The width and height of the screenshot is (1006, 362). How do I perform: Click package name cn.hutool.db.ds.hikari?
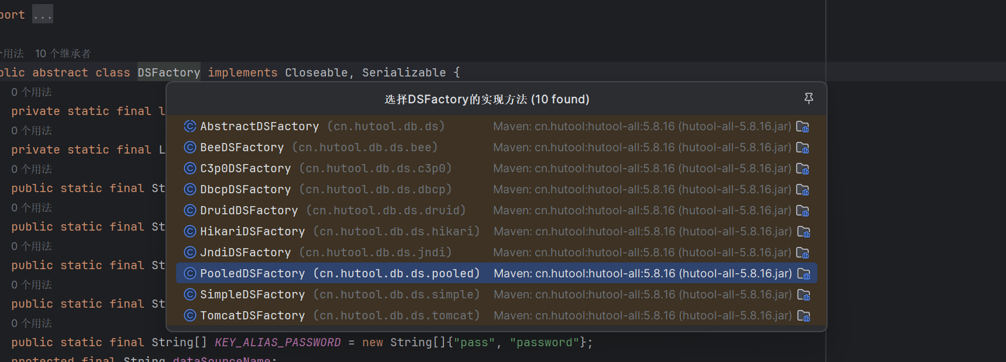click(x=397, y=231)
